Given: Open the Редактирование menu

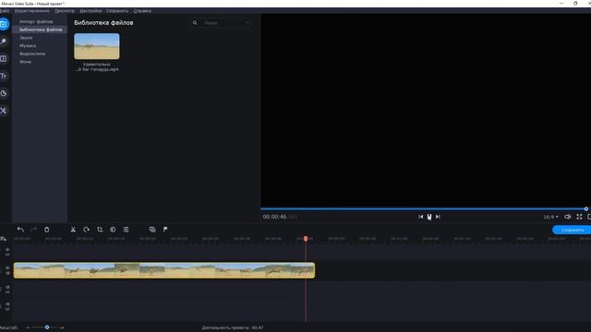Looking at the screenshot, I should pos(32,11).
